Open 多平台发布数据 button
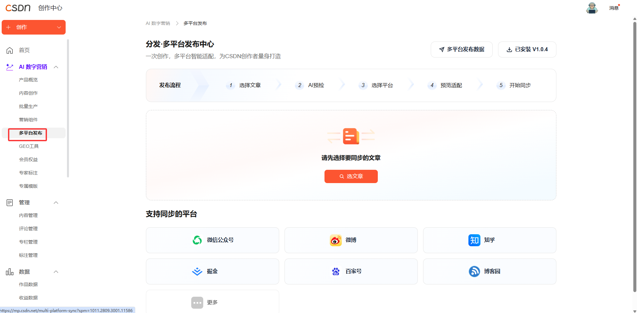 point(461,50)
